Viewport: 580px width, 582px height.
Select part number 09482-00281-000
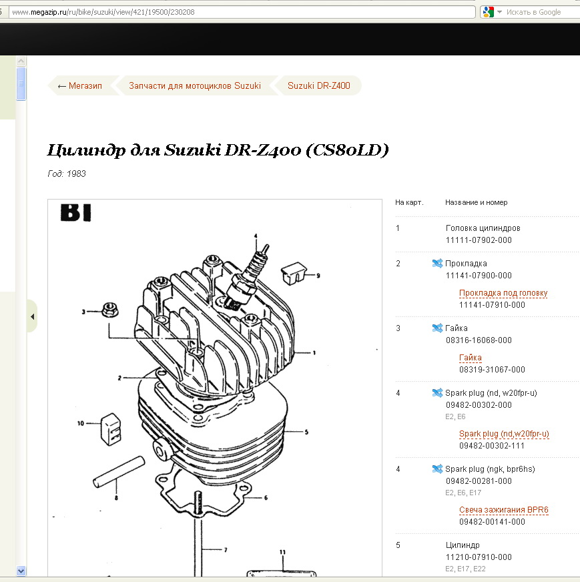479,481
